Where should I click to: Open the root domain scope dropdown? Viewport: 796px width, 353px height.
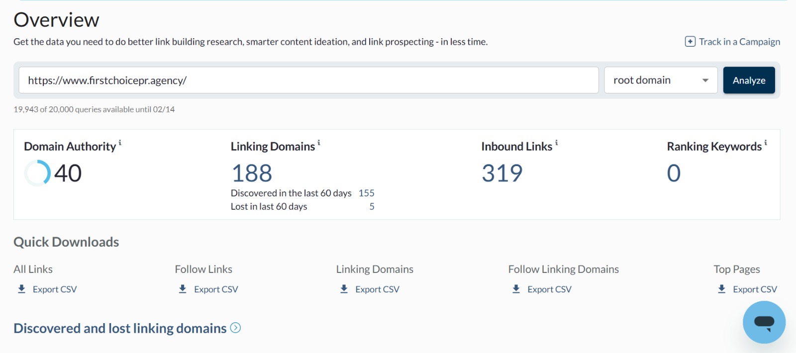coord(660,80)
